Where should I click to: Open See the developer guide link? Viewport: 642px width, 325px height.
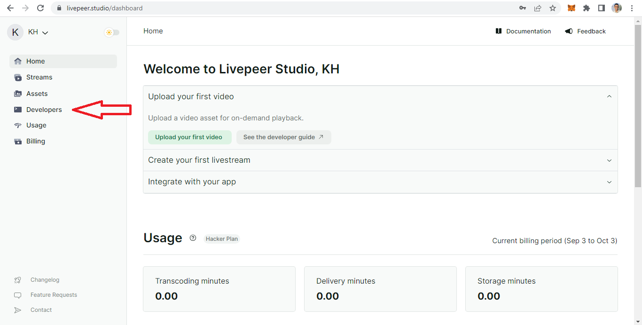tap(283, 137)
